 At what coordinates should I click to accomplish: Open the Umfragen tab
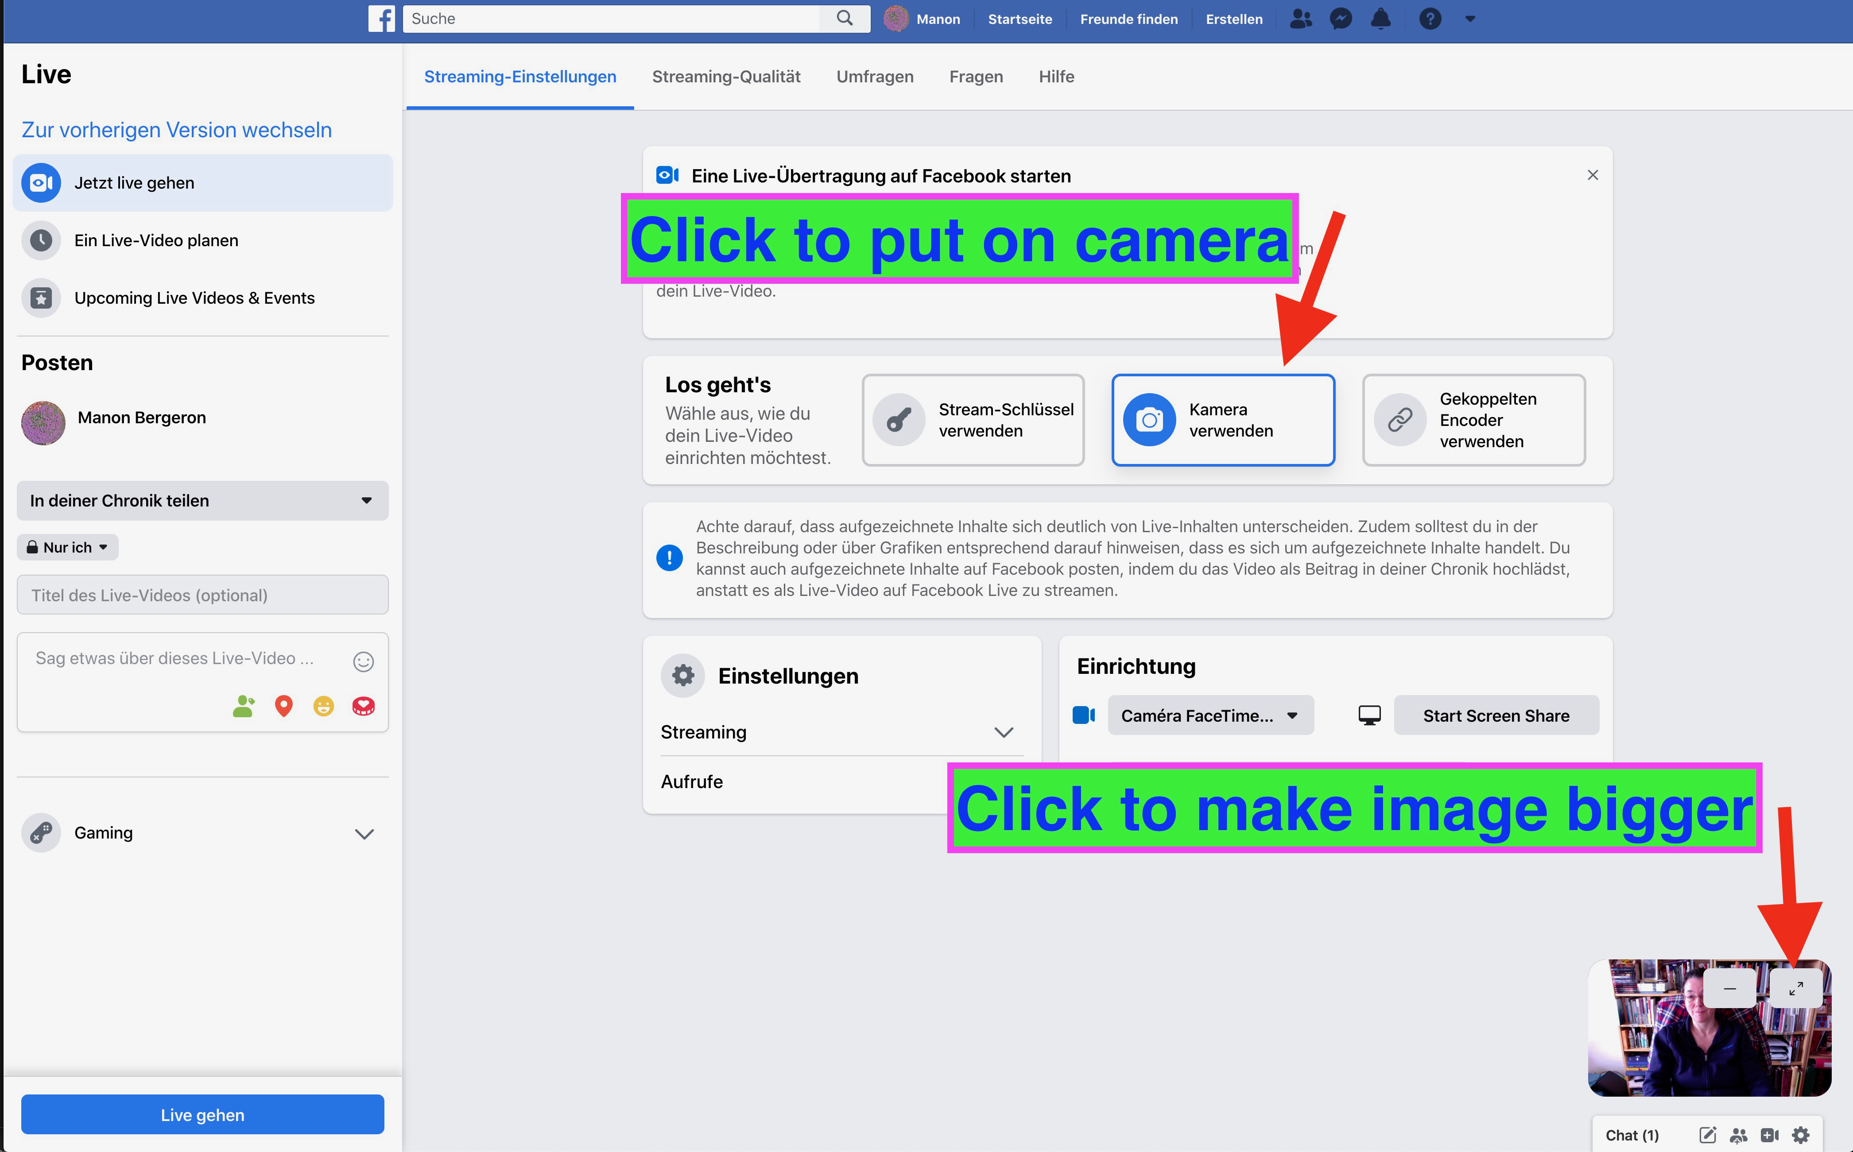pos(874,77)
